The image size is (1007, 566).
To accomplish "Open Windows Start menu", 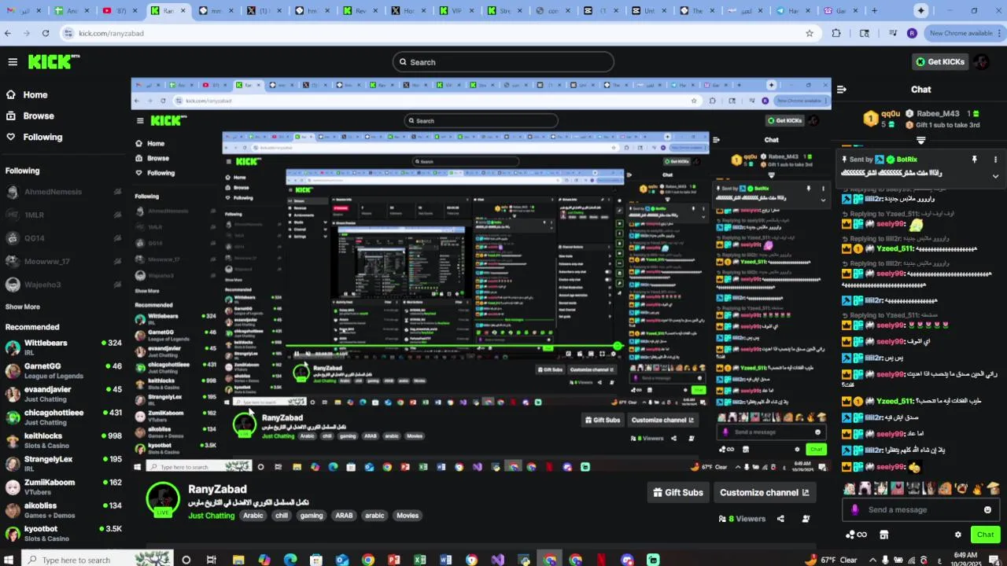I will click(9, 560).
